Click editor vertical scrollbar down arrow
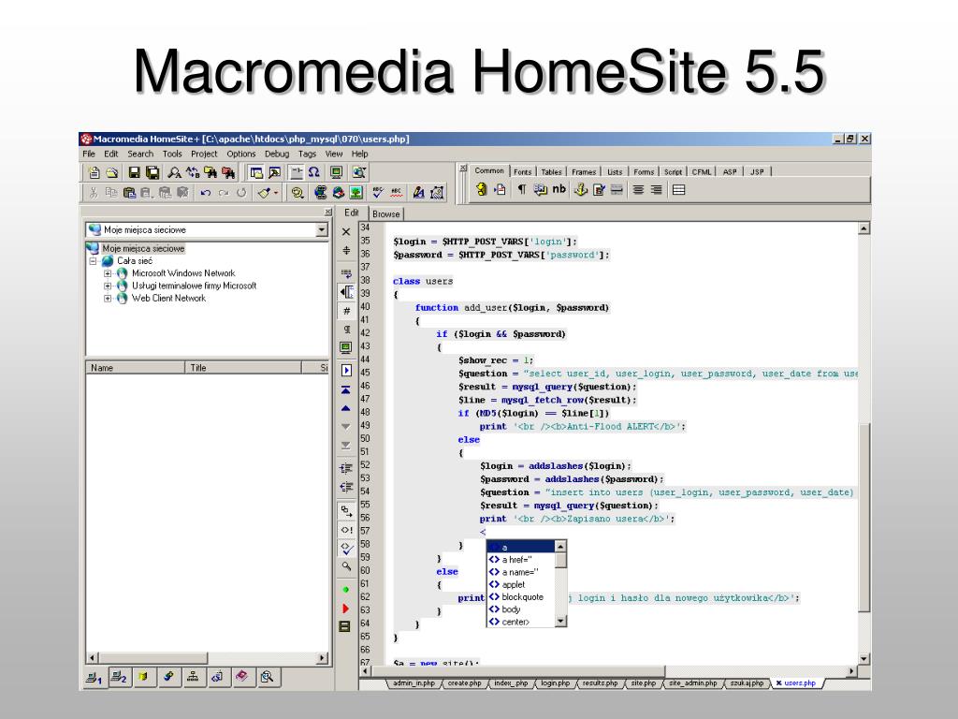This screenshot has height=719, width=958. [x=864, y=658]
